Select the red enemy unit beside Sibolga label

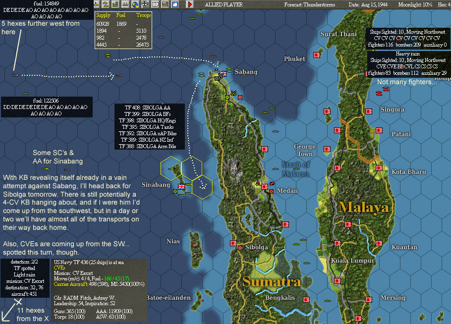click(x=240, y=248)
